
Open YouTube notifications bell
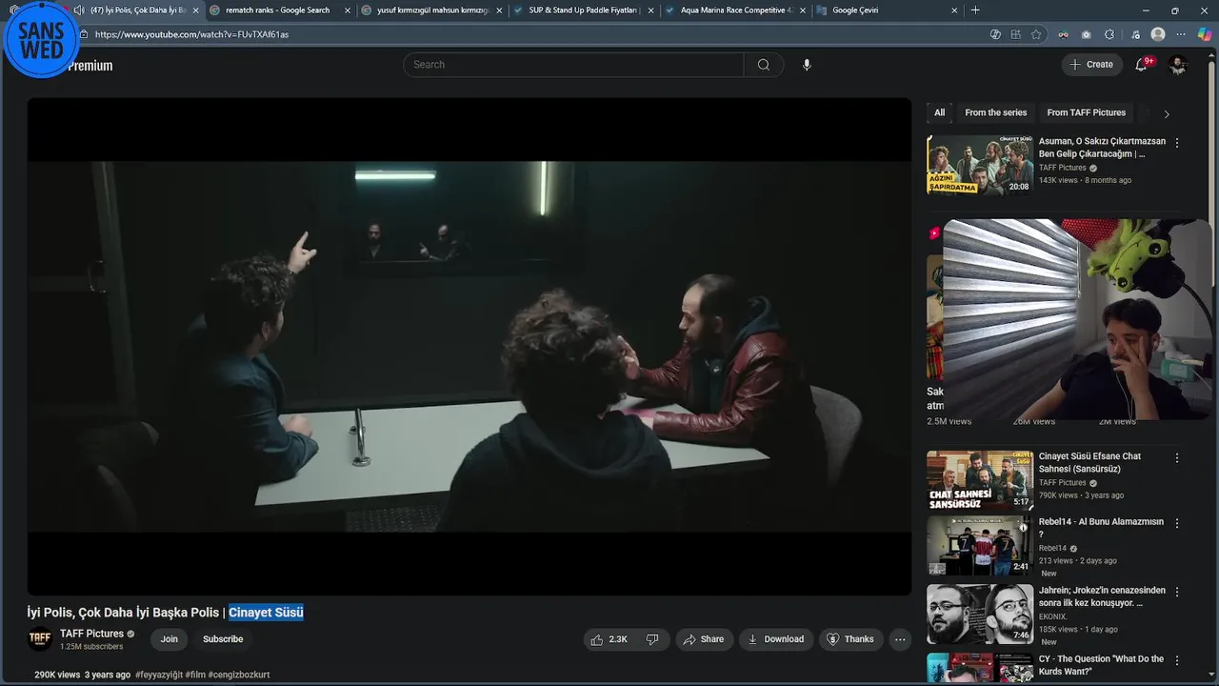point(1141,65)
